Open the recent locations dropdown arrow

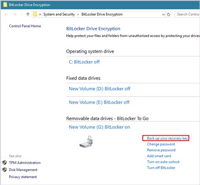point(22,14)
